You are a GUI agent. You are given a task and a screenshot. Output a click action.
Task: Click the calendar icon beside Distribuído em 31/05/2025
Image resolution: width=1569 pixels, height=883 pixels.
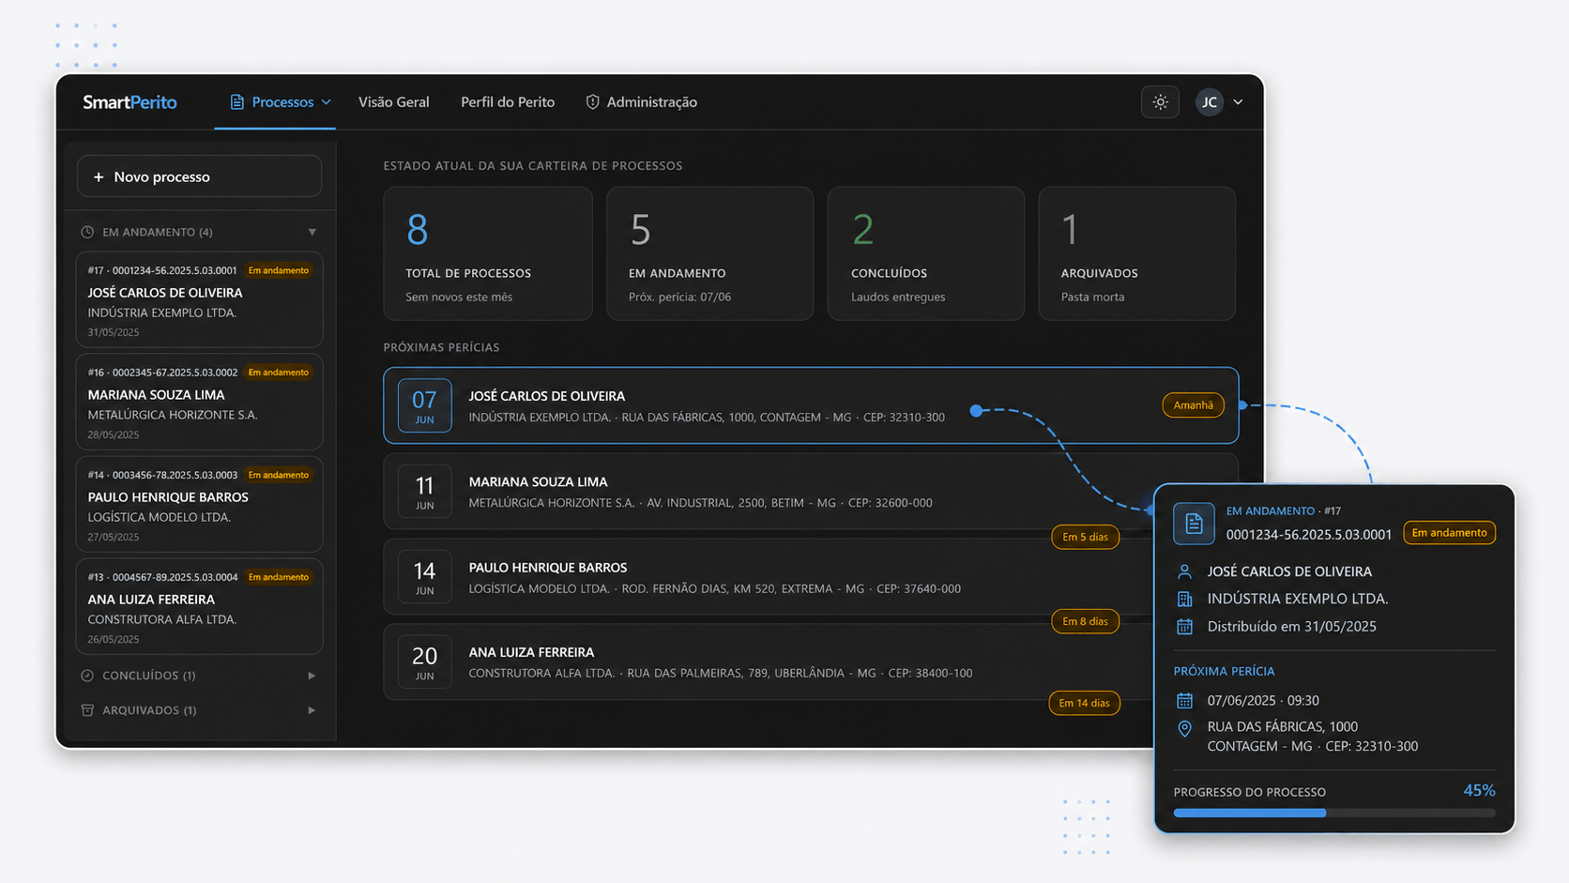tap(1184, 627)
